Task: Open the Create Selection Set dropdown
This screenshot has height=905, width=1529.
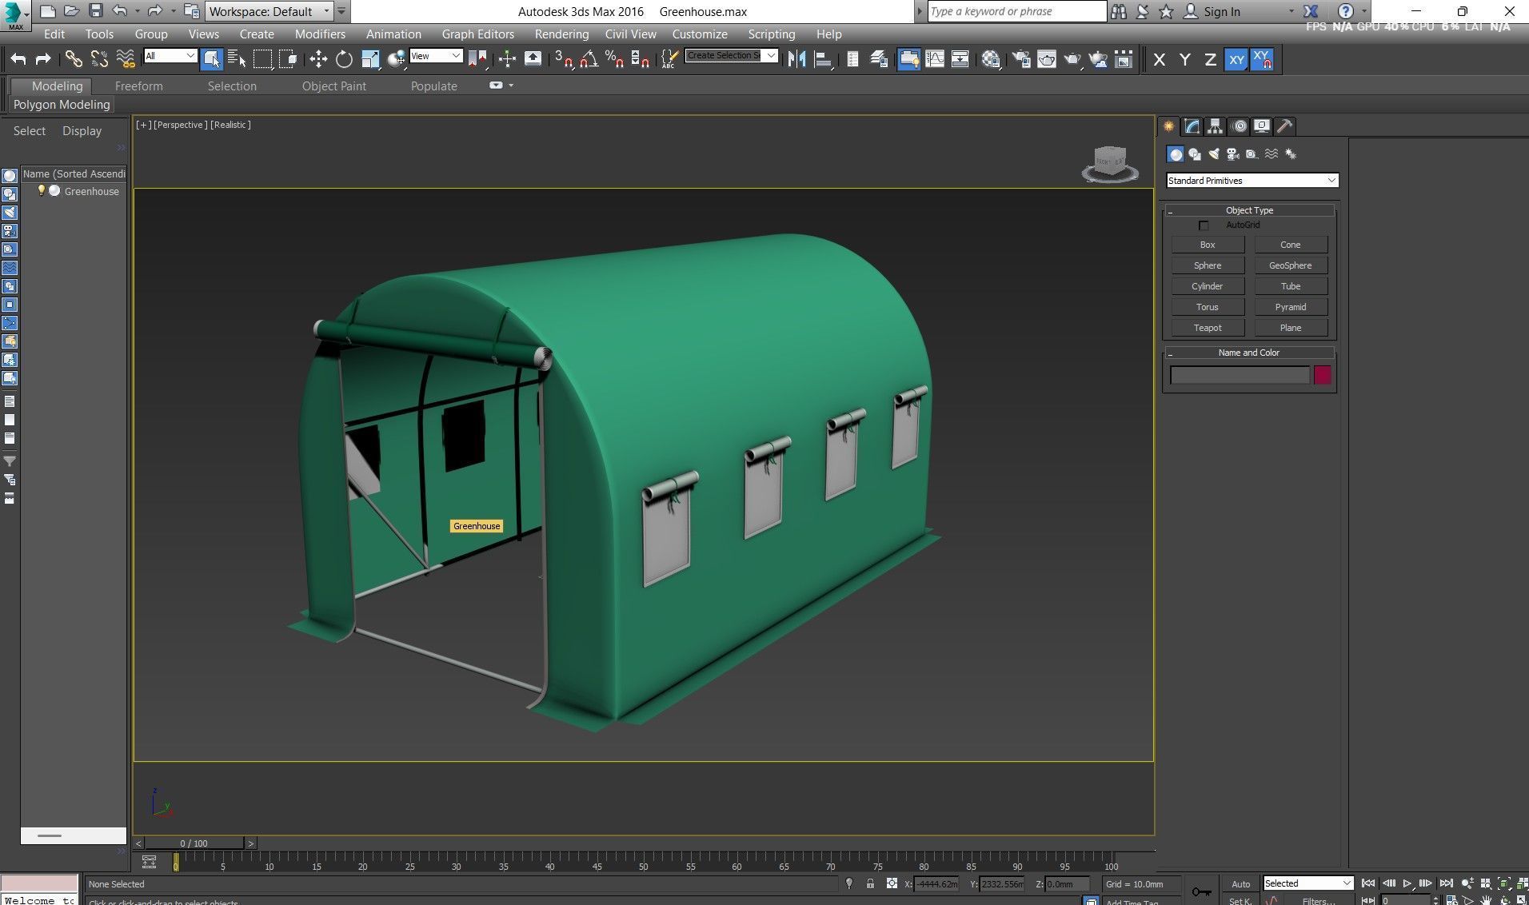Action: point(731,56)
